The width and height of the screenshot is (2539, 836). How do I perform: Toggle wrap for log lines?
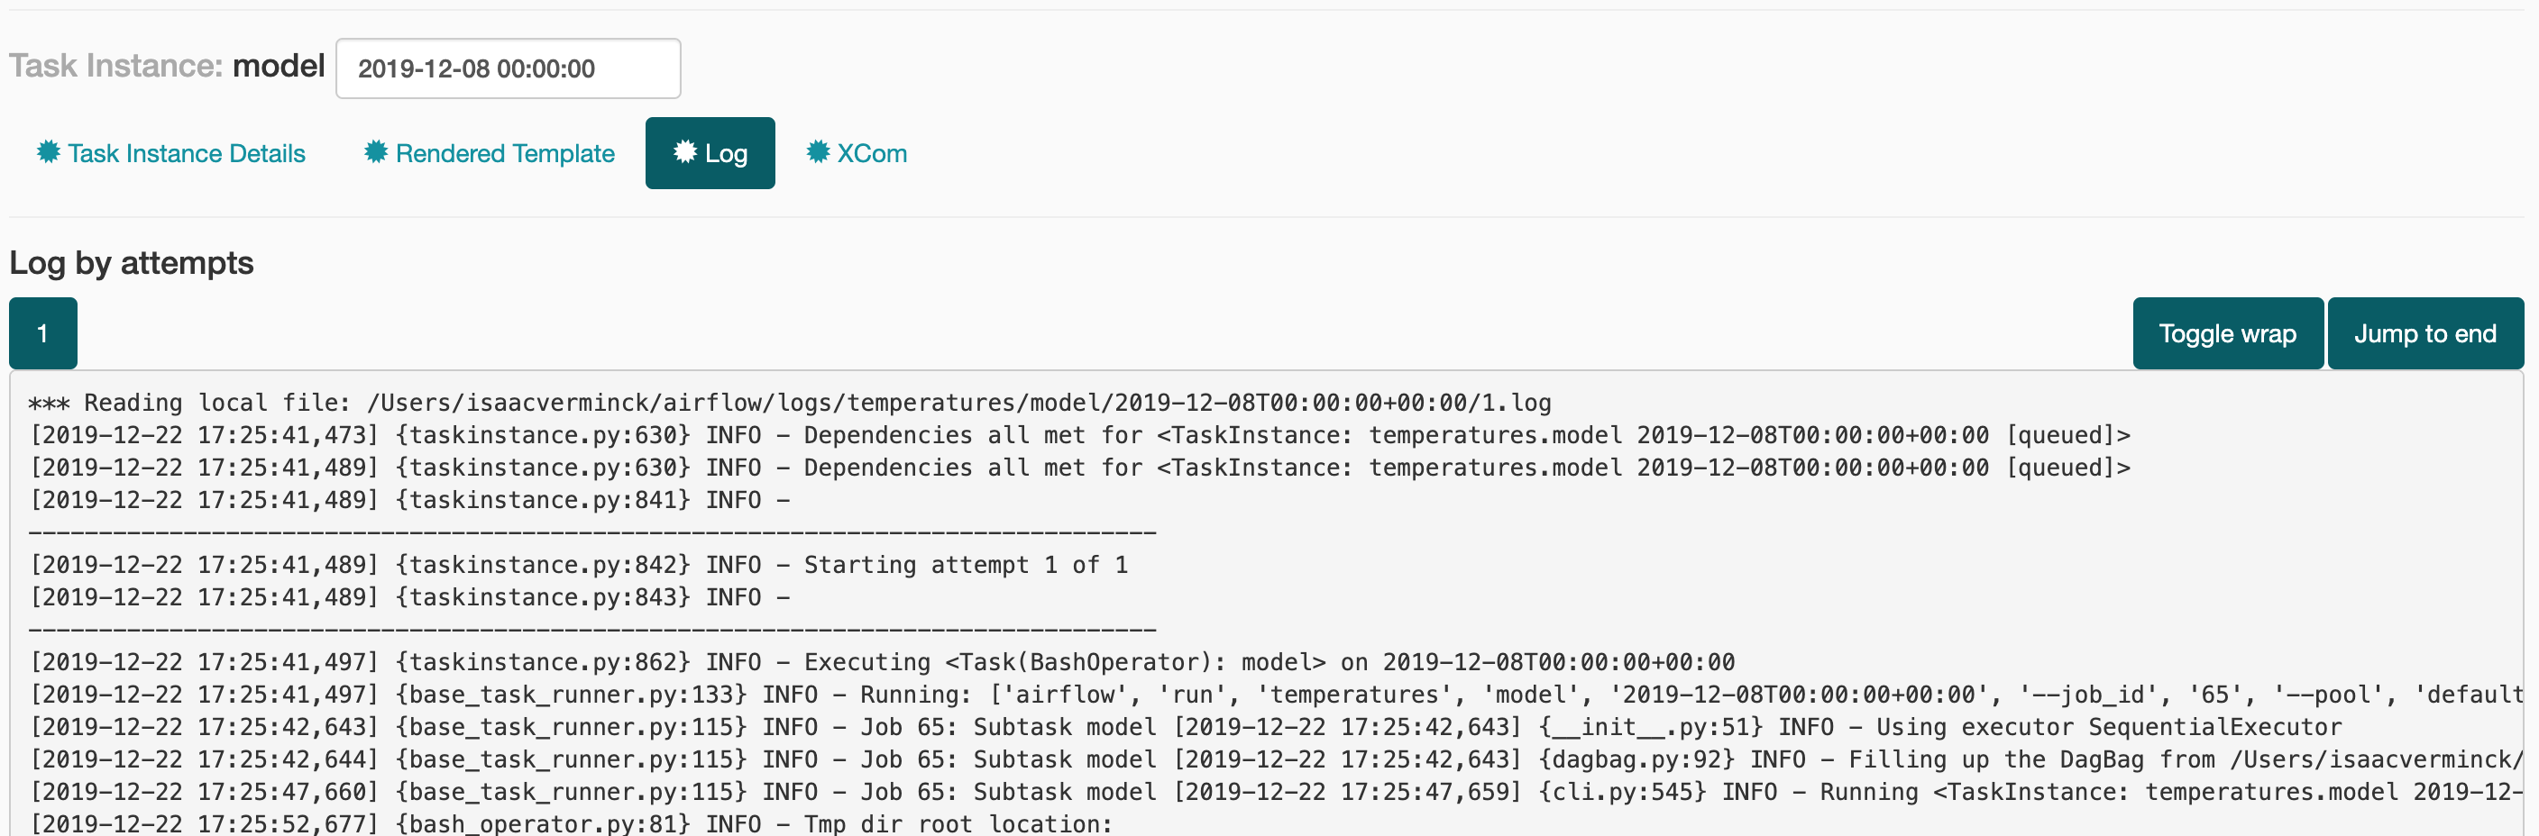[2226, 334]
